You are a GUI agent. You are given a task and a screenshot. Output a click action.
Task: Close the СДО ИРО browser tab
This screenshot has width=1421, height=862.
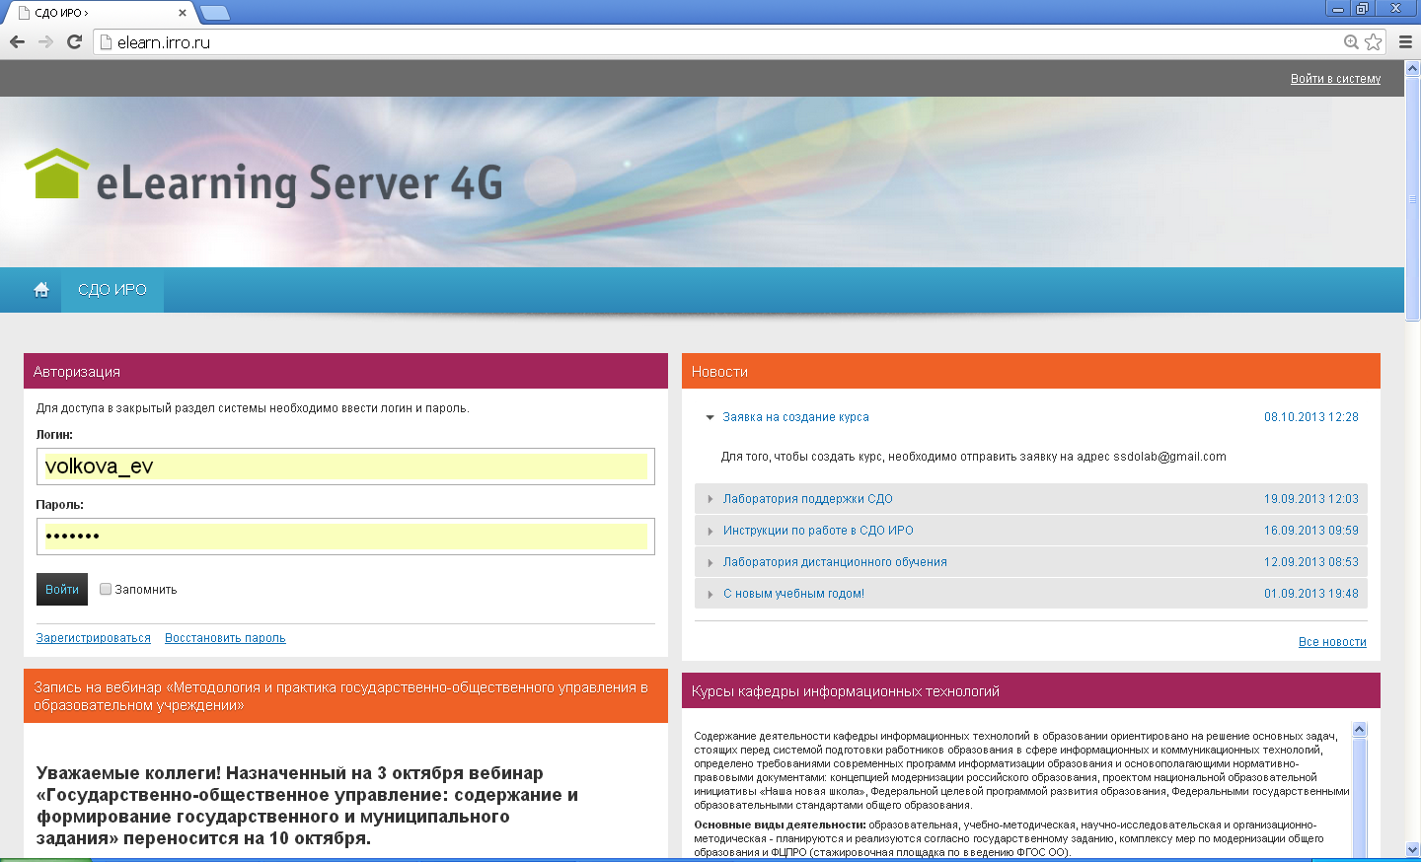click(183, 13)
